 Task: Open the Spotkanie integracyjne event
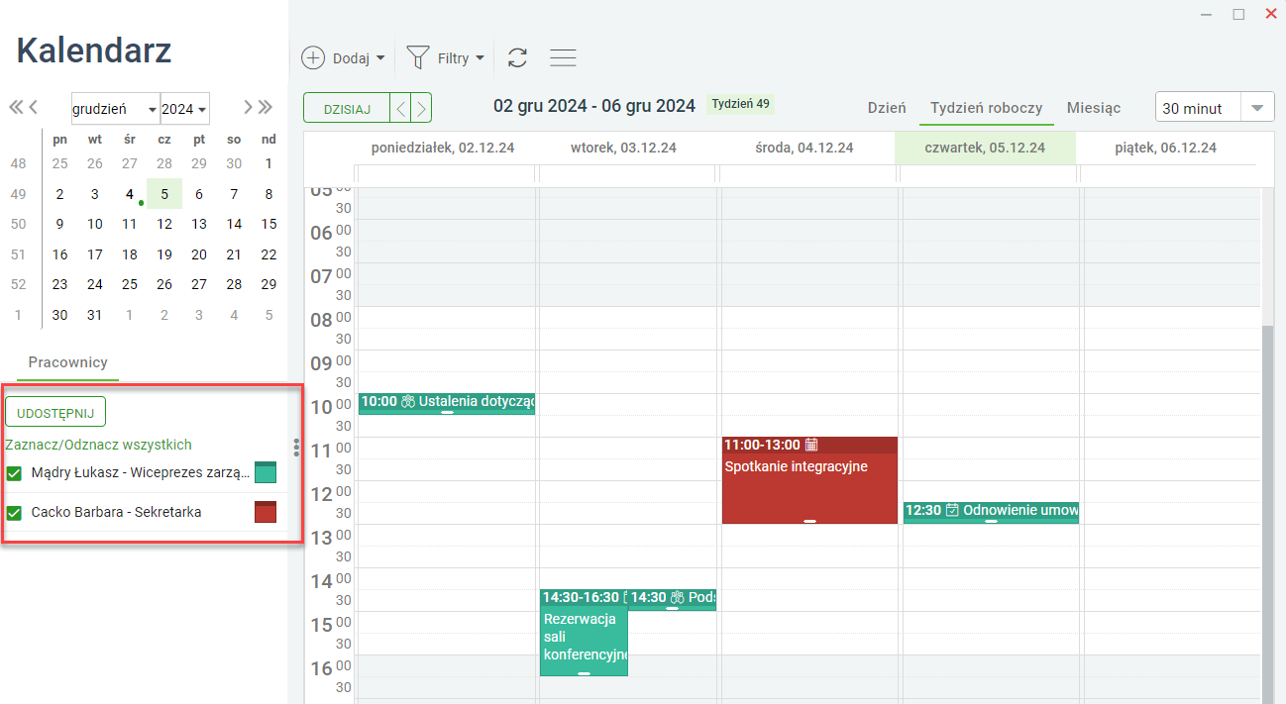pyautogui.click(x=809, y=480)
